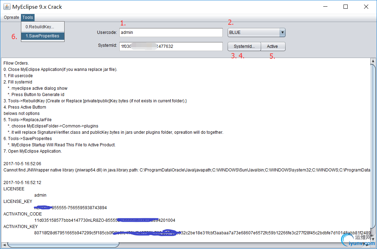Image resolution: width=377 pixels, height=249 pixels.
Task: Click the 'belows not options' line
Action: 22,113
